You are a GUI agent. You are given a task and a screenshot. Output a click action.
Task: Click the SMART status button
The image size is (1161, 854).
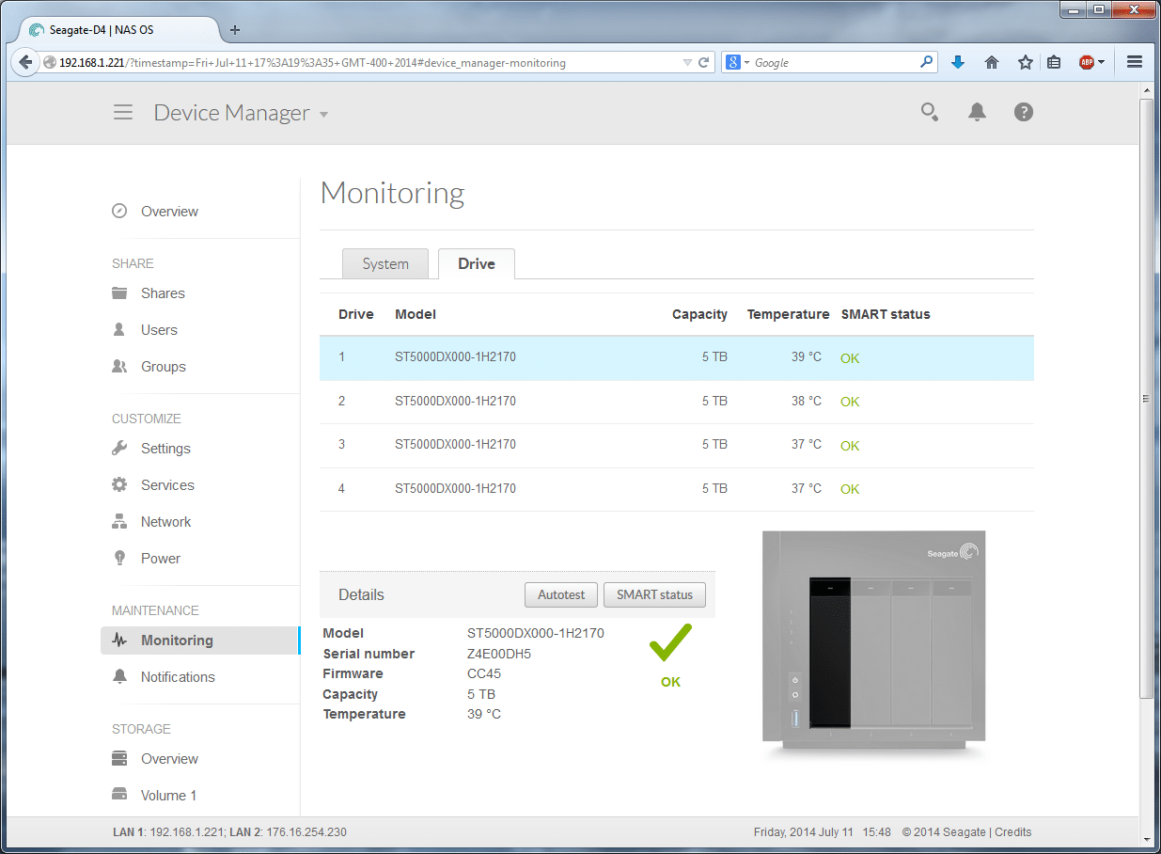pyautogui.click(x=654, y=594)
